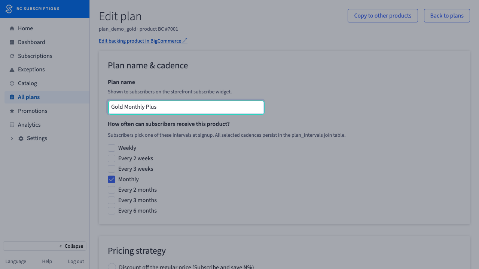Expand the Settings submenu chevron
479x269 pixels.
tap(12, 138)
